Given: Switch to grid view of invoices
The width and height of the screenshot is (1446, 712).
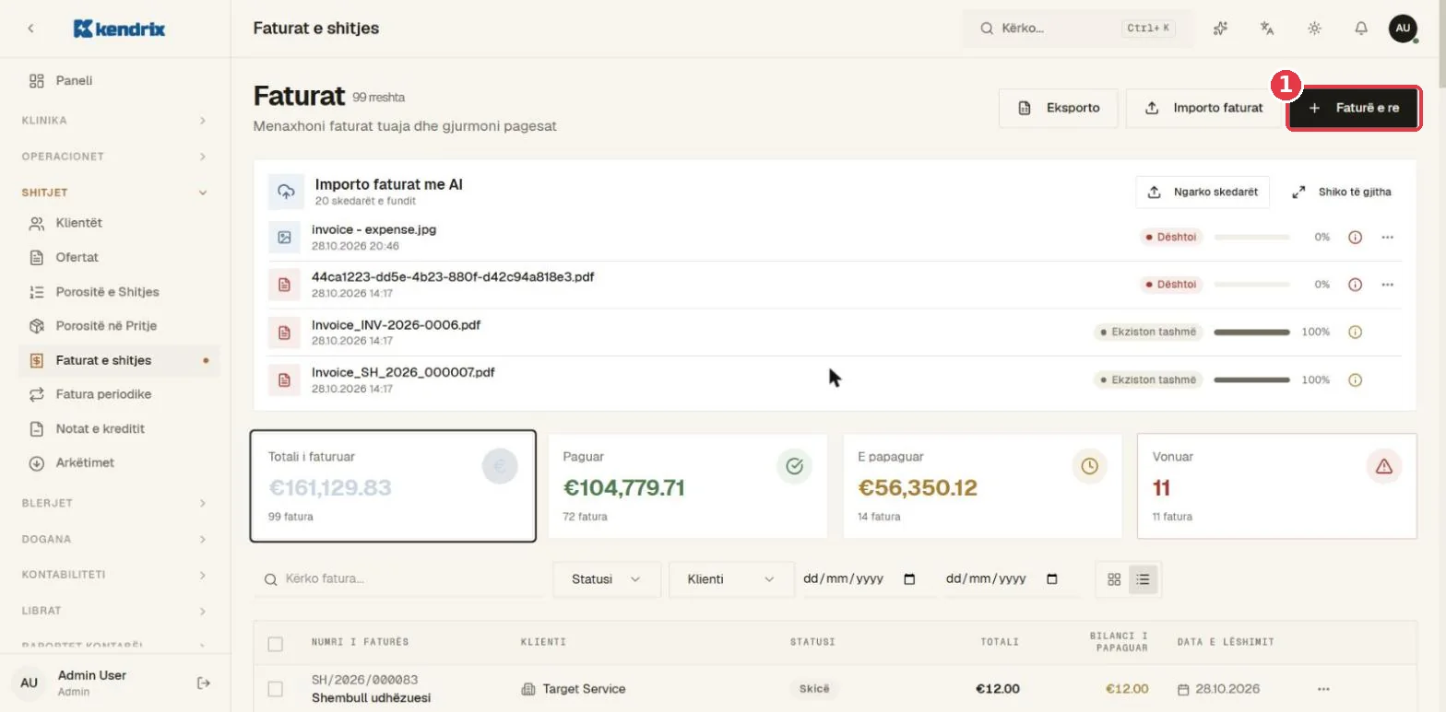Looking at the screenshot, I should click(1114, 579).
